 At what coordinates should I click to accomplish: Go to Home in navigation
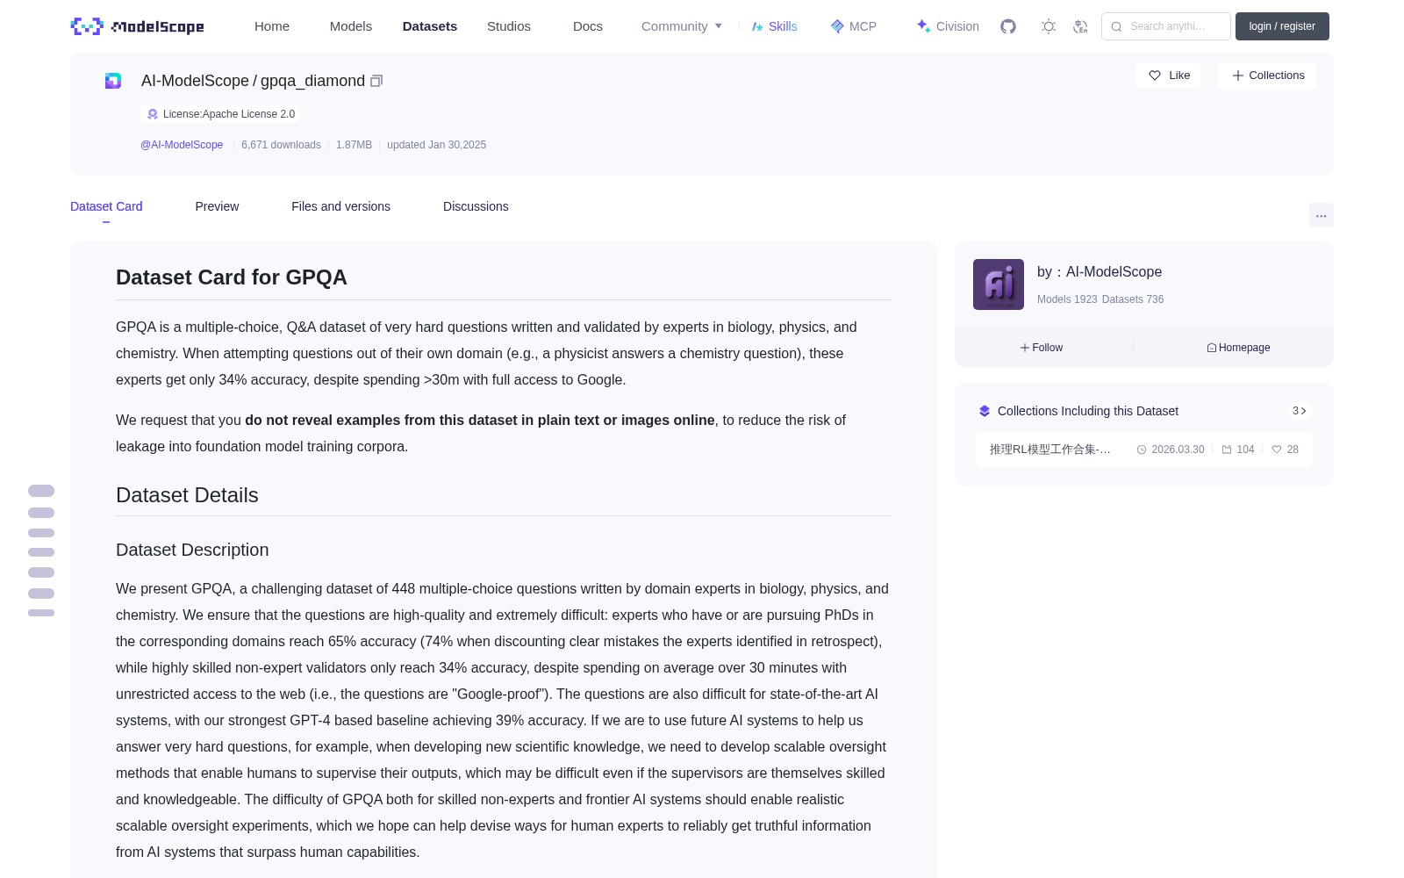point(272,26)
